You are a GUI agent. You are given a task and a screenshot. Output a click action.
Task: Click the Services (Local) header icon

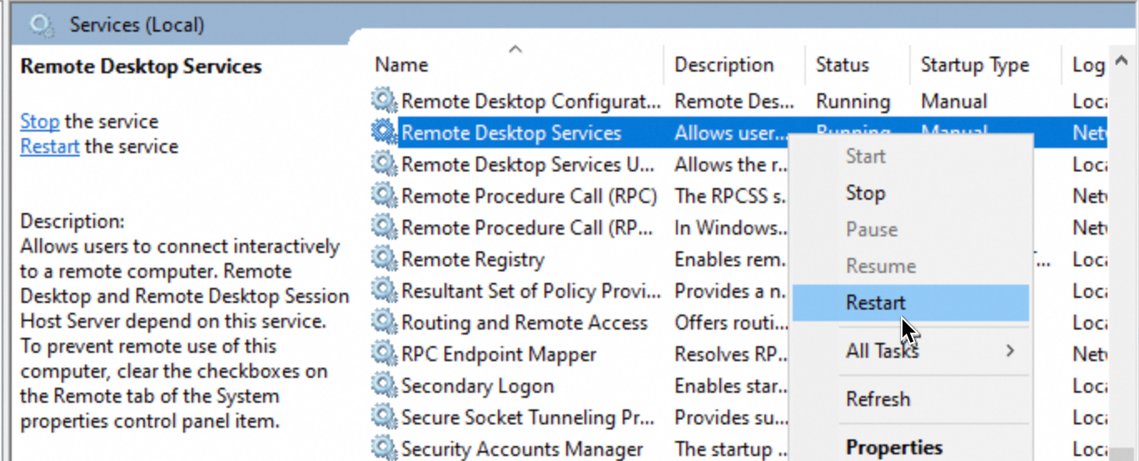click(x=42, y=26)
